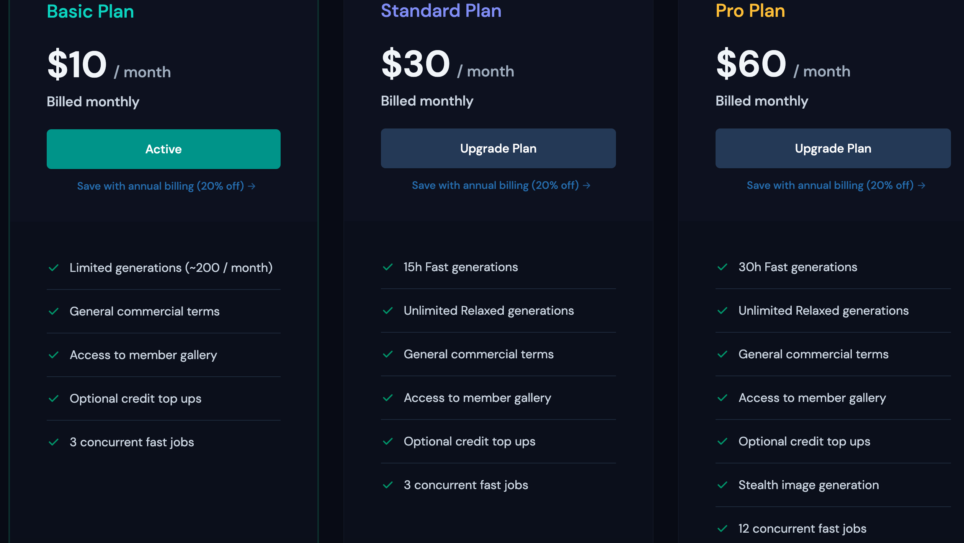Image resolution: width=964 pixels, height=543 pixels.
Task: Click checkmark next to 12 concurrent fast jobs
Action: pyautogui.click(x=722, y=528)
